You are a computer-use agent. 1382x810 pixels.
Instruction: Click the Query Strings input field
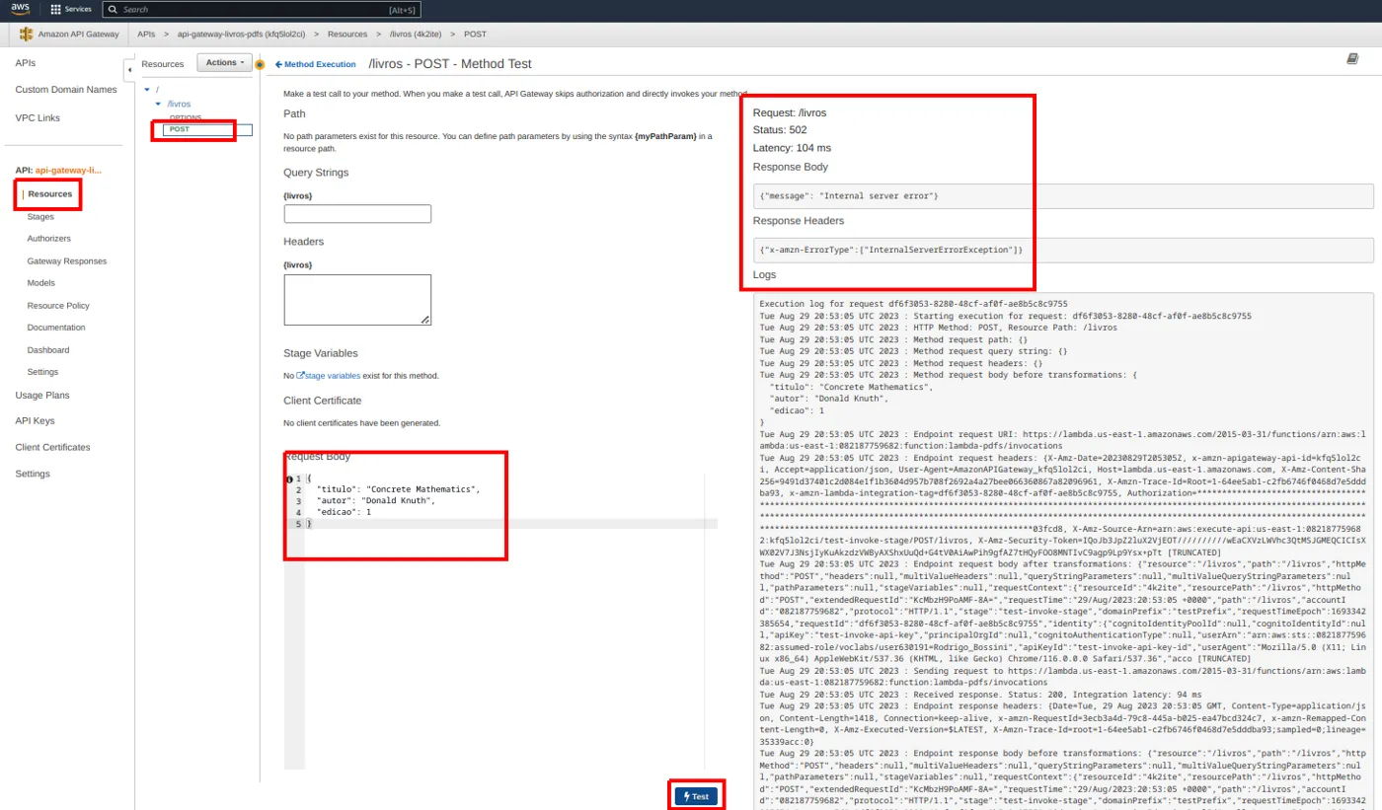[x=357, y=213]
